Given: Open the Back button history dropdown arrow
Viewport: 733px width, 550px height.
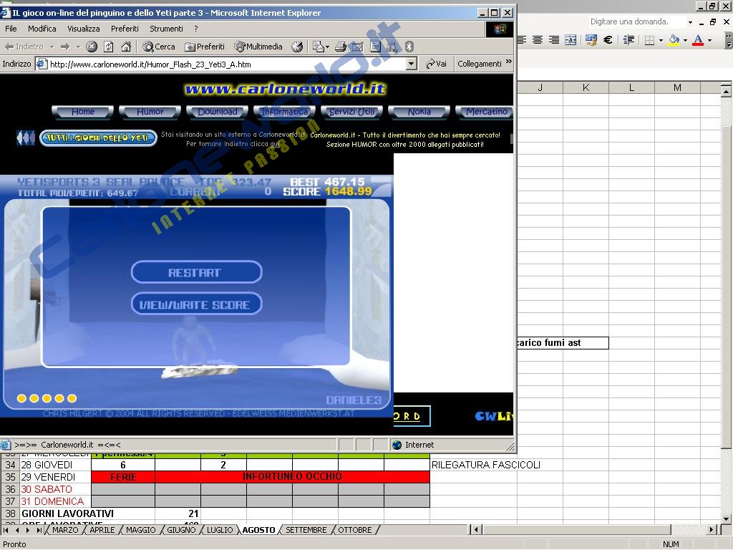Looking at the screenshot, I should (x=52, y=47).
